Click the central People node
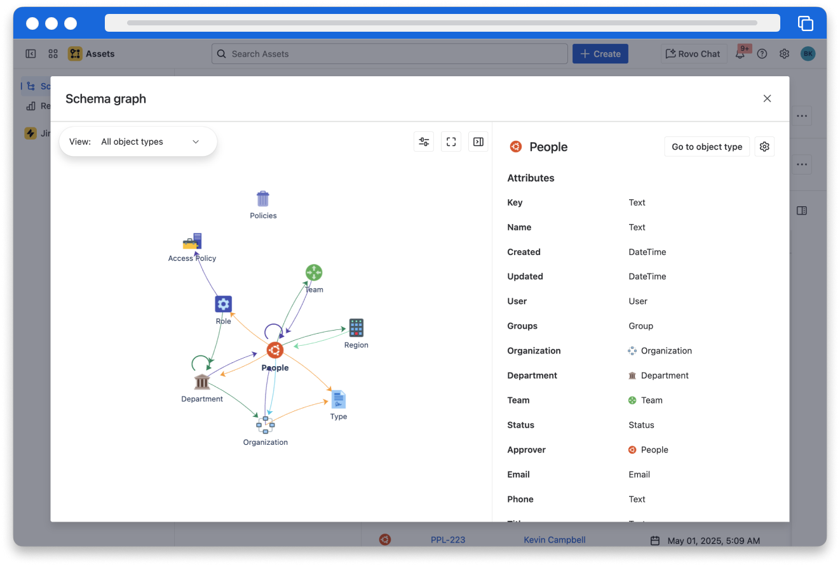This screenshot has height=566, width=840. (x=274, y=350)
